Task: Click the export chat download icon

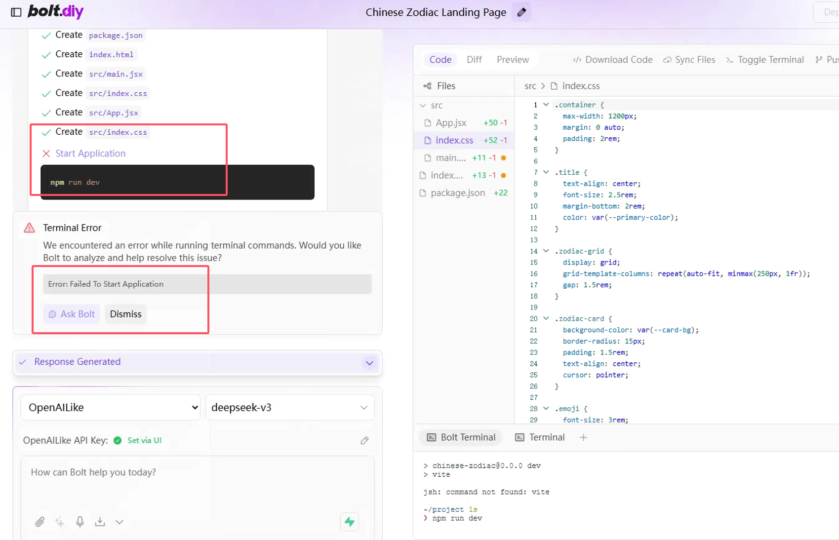Action: 100,522
